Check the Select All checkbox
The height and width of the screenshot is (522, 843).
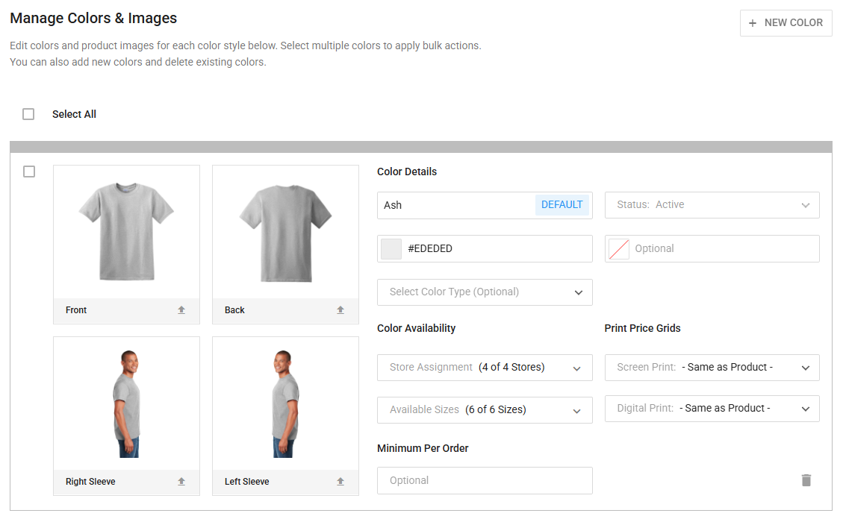[x=28, y=114]
